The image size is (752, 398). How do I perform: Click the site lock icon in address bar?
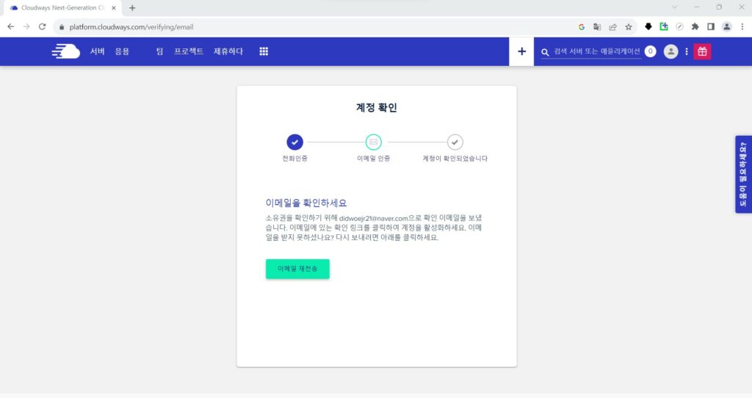[x=62, y=27]
